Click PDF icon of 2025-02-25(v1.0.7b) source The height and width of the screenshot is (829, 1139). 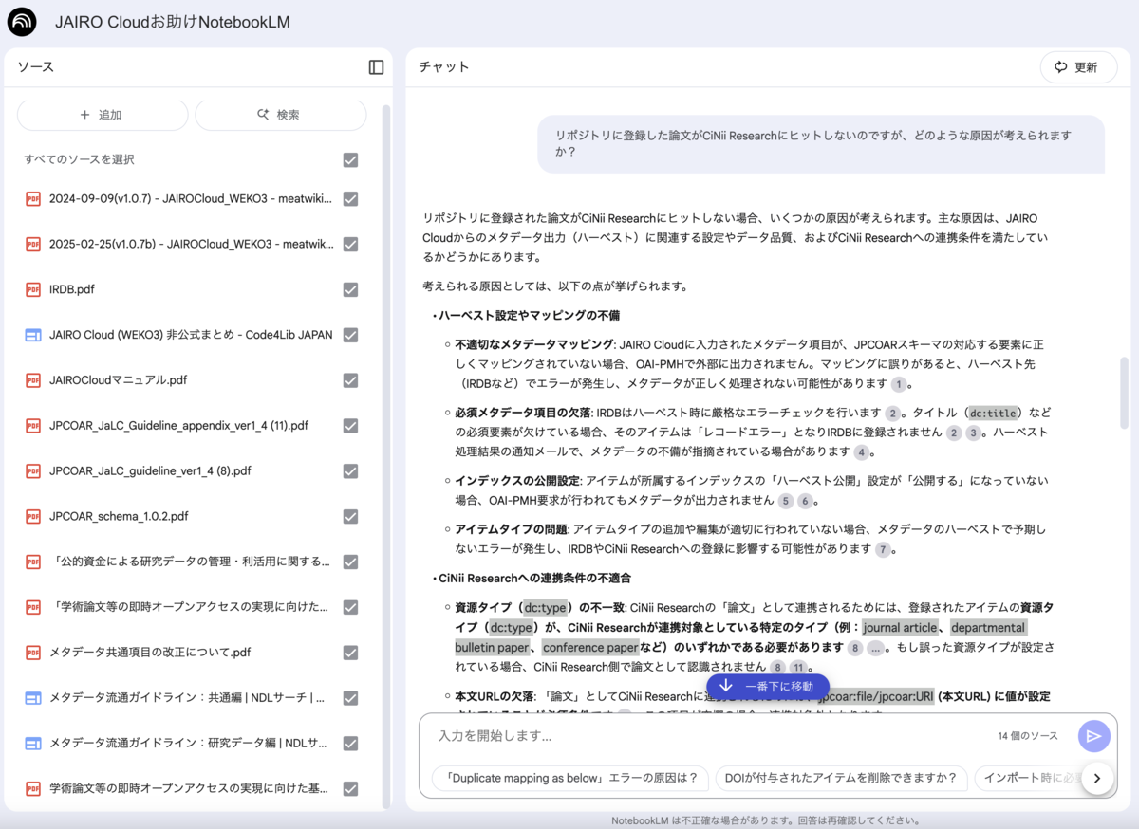tap(33, 244)
